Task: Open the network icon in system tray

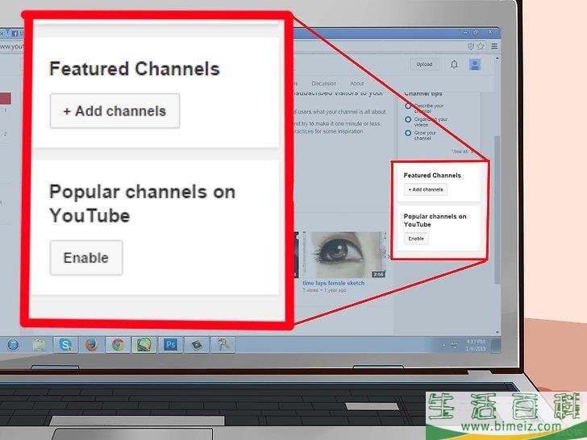Action: coord(455,345)
